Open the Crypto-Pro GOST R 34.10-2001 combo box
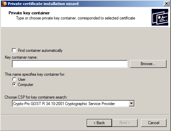171x131 pixels. [x=73, y=103]
